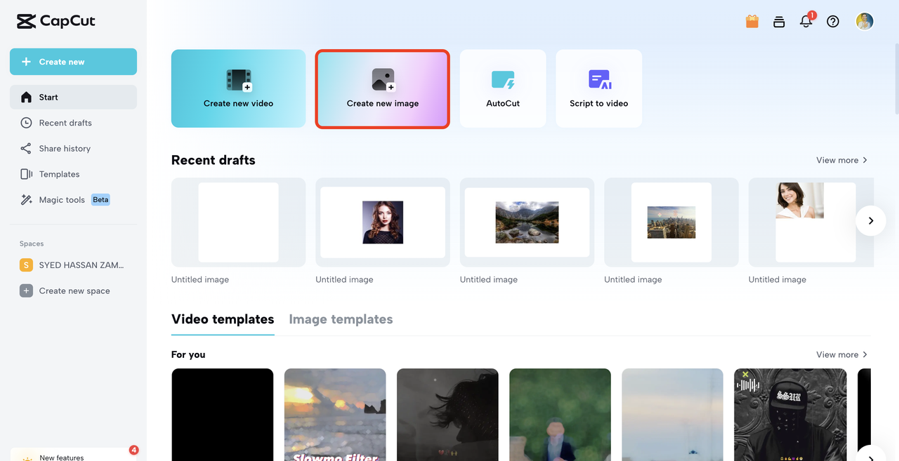Open the masked man with cap template
The width and height of the screenshot is (899, 461).
[x=791, y=415]
